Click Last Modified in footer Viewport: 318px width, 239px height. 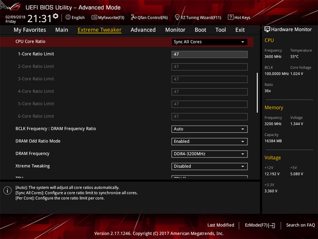(221, 225)
